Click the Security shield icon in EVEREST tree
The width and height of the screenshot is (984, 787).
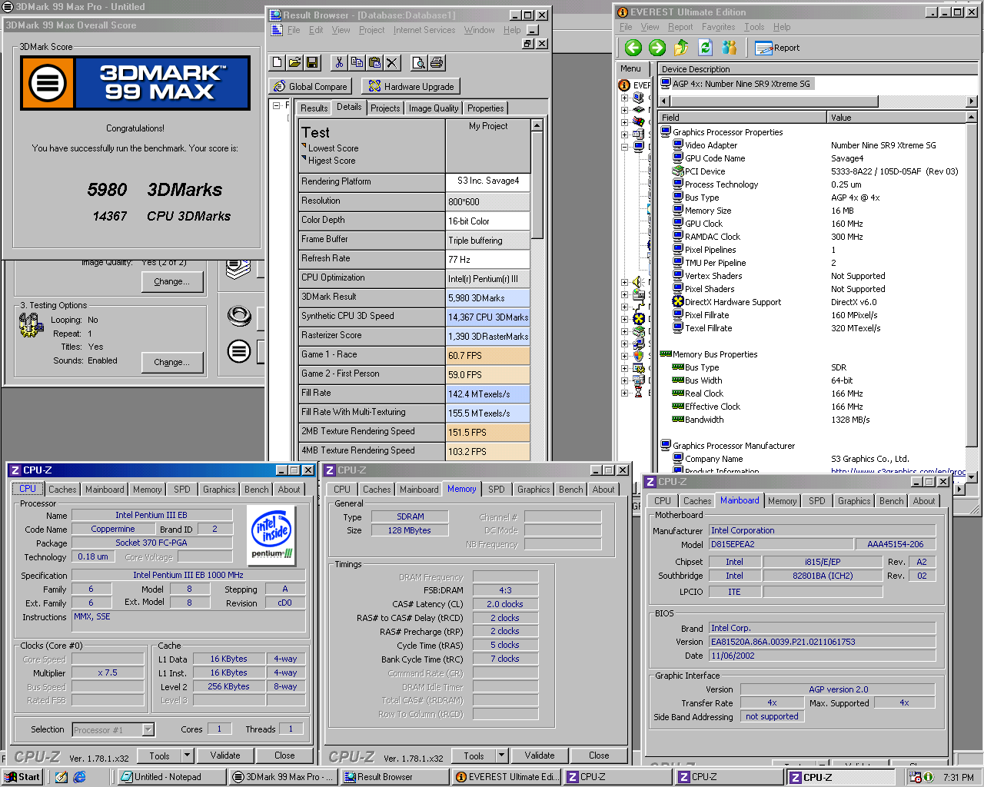pos(638,356)
